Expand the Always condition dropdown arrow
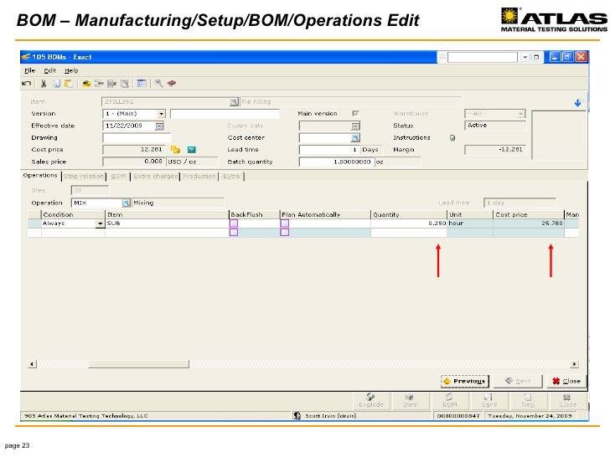 pos(100,223)
